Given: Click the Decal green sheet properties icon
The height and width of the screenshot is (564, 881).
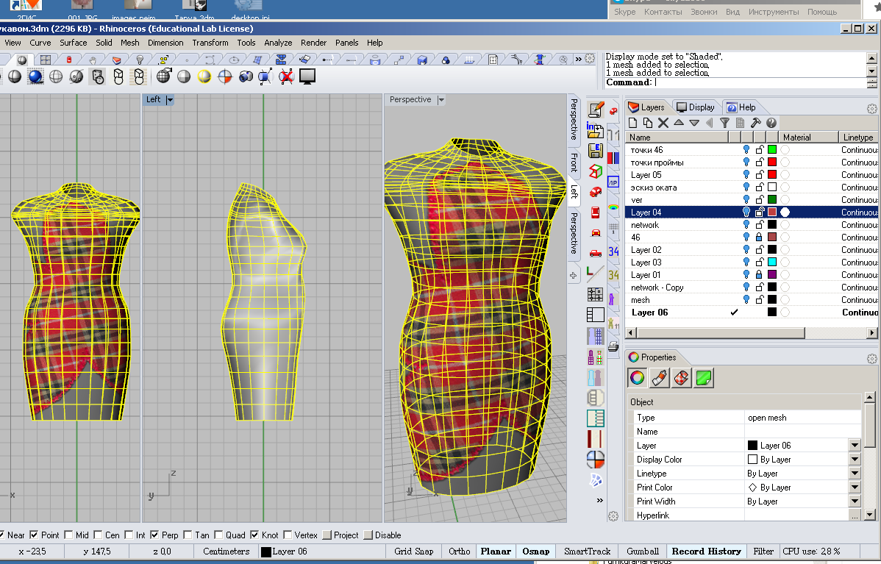Looking at the screenshot, I should point(704,378).
